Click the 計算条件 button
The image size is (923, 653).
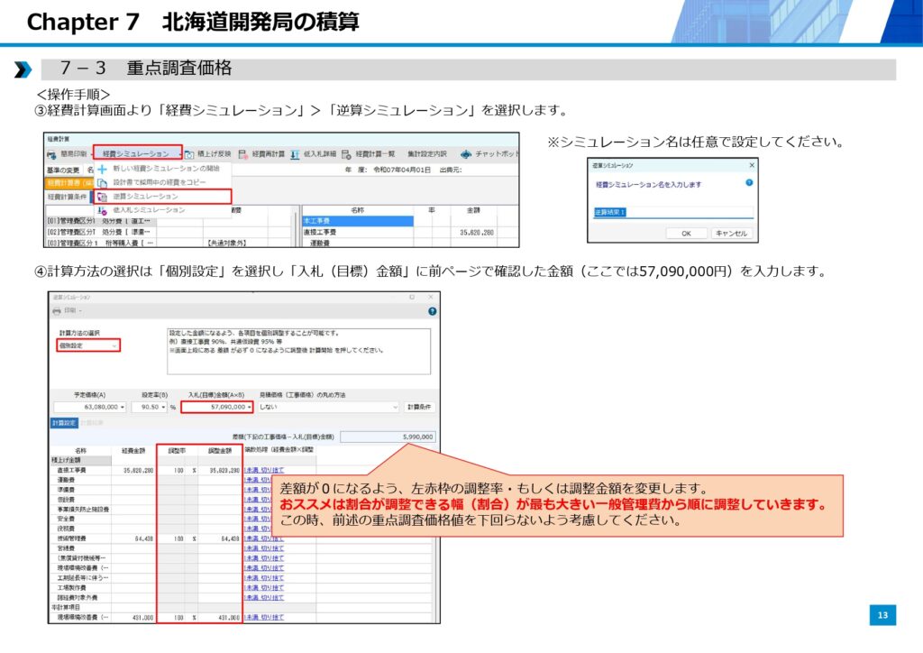click(418, 407)
